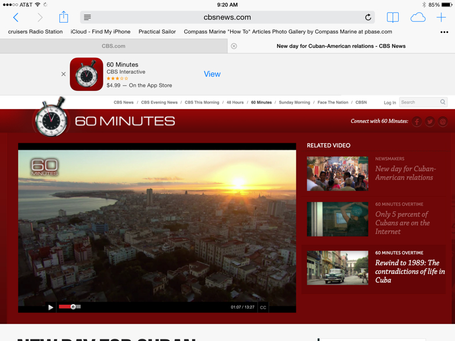
Task: Open the Share sheet icon
Action: click(64, 17)
